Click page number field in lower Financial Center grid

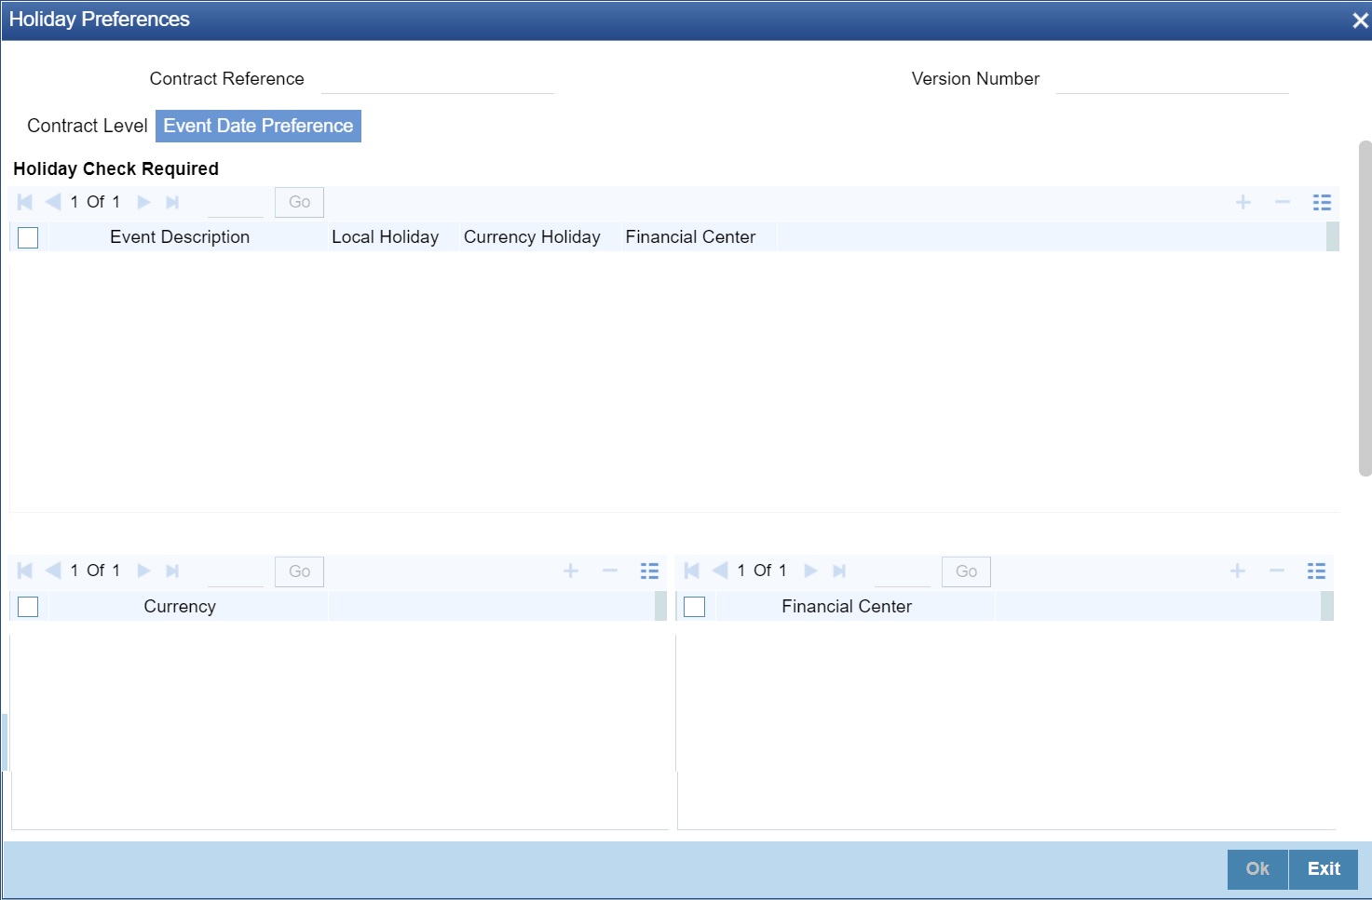click(903, 571)
